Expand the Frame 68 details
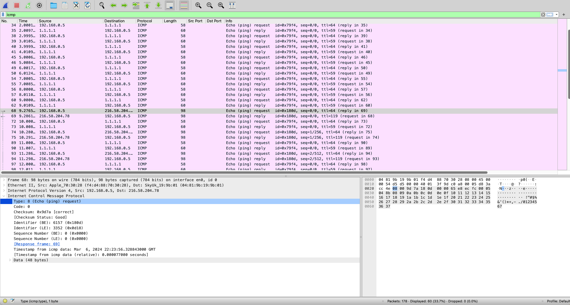Image resolution: width=570 pixels, height=305 pixels. [x=4, y=180]
